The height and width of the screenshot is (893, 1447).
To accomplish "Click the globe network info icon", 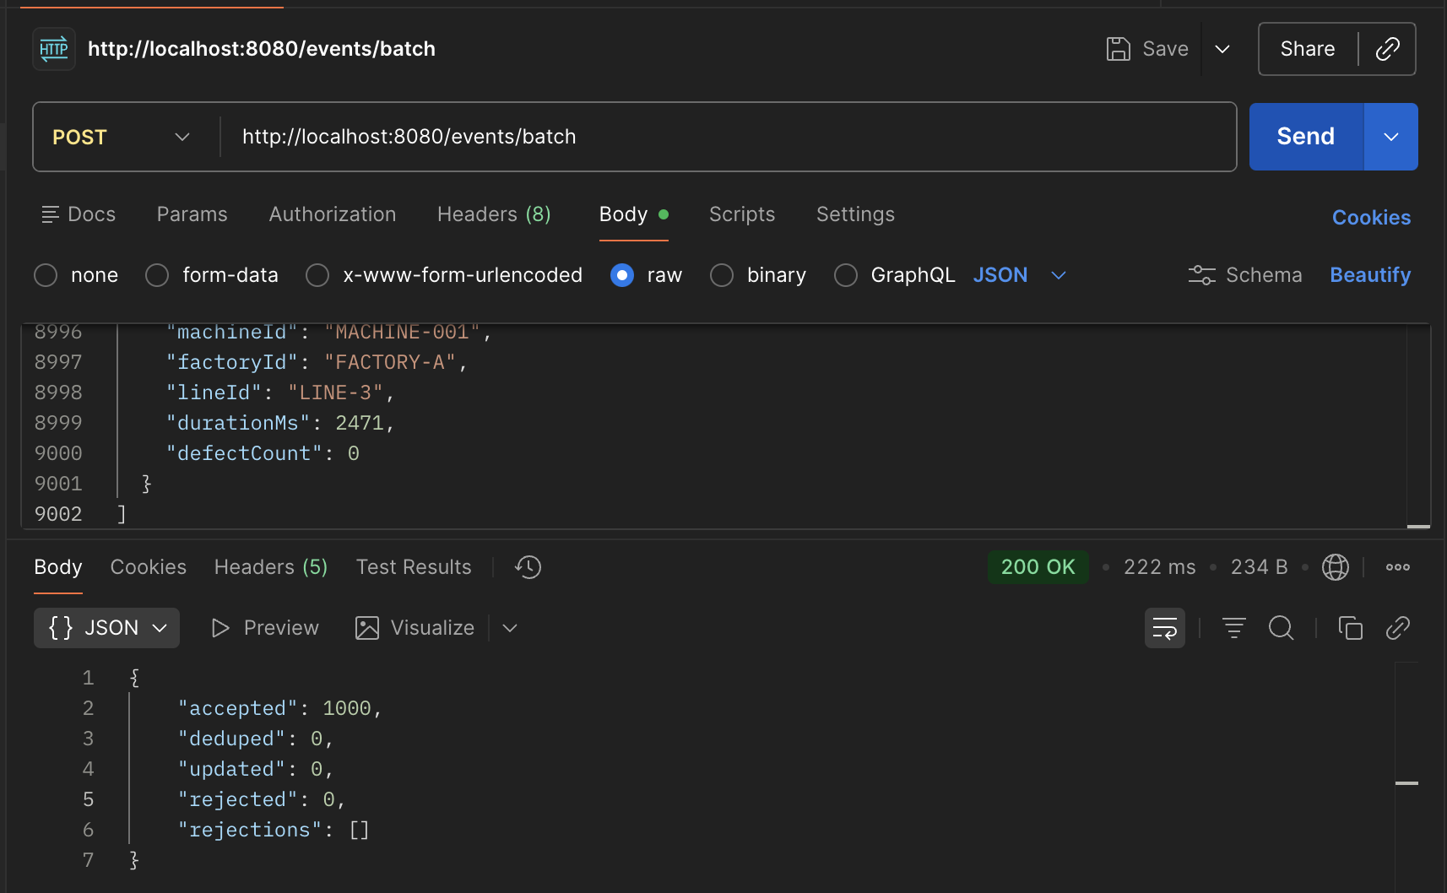I will (1336, 566).
